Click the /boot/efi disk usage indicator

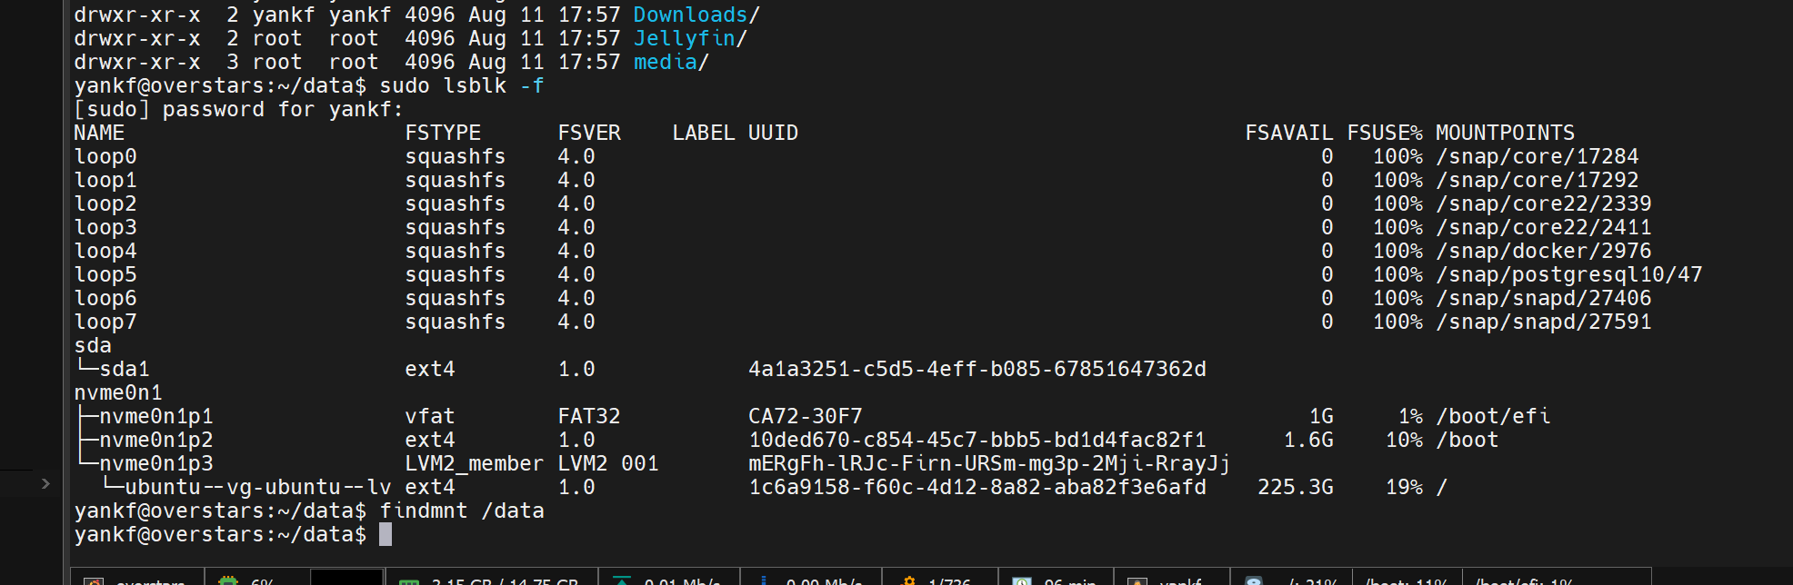click(1523, 580)
